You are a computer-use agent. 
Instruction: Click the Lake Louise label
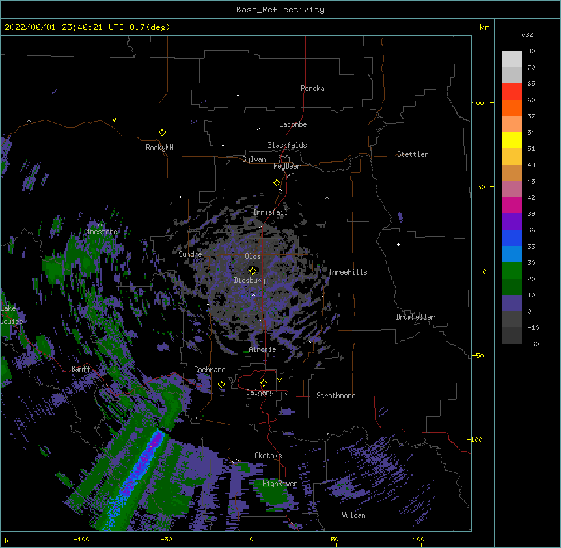(10, 315)
